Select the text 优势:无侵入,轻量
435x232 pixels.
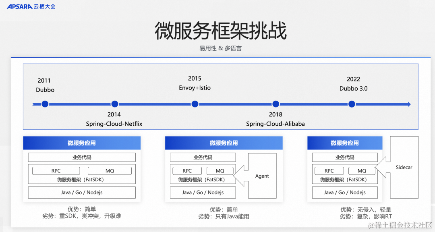coord(366,209)
